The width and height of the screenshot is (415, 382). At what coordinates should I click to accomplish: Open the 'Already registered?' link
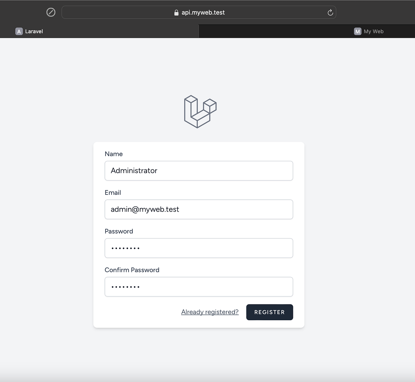(x=210, y=312)
